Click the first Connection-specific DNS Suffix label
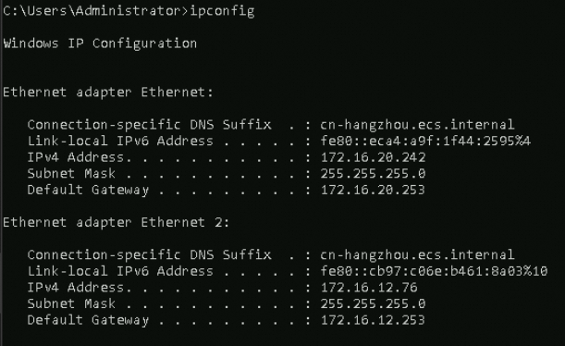Viewport: 565px width, 346px height. (149, 125)
